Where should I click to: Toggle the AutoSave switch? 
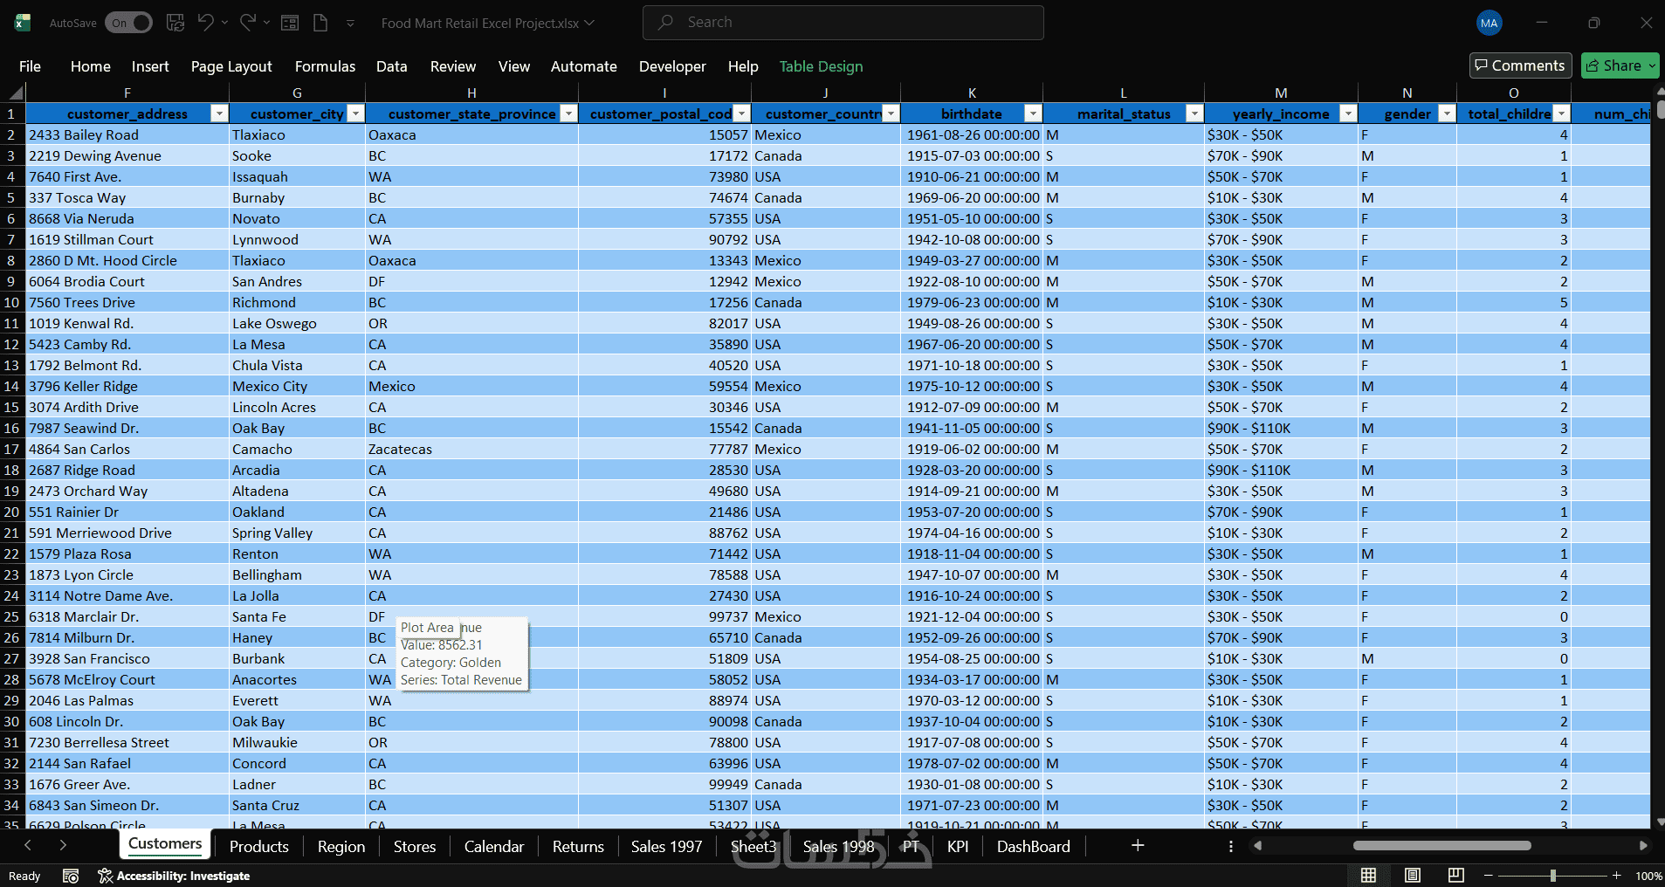[128, 23]
